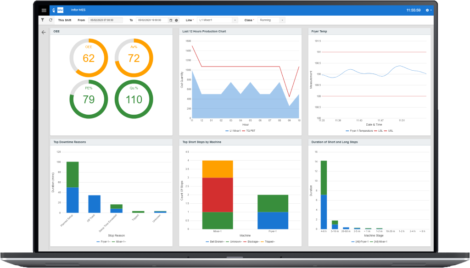Click the To date input field
470x268 pixels.
click(152, 20)
